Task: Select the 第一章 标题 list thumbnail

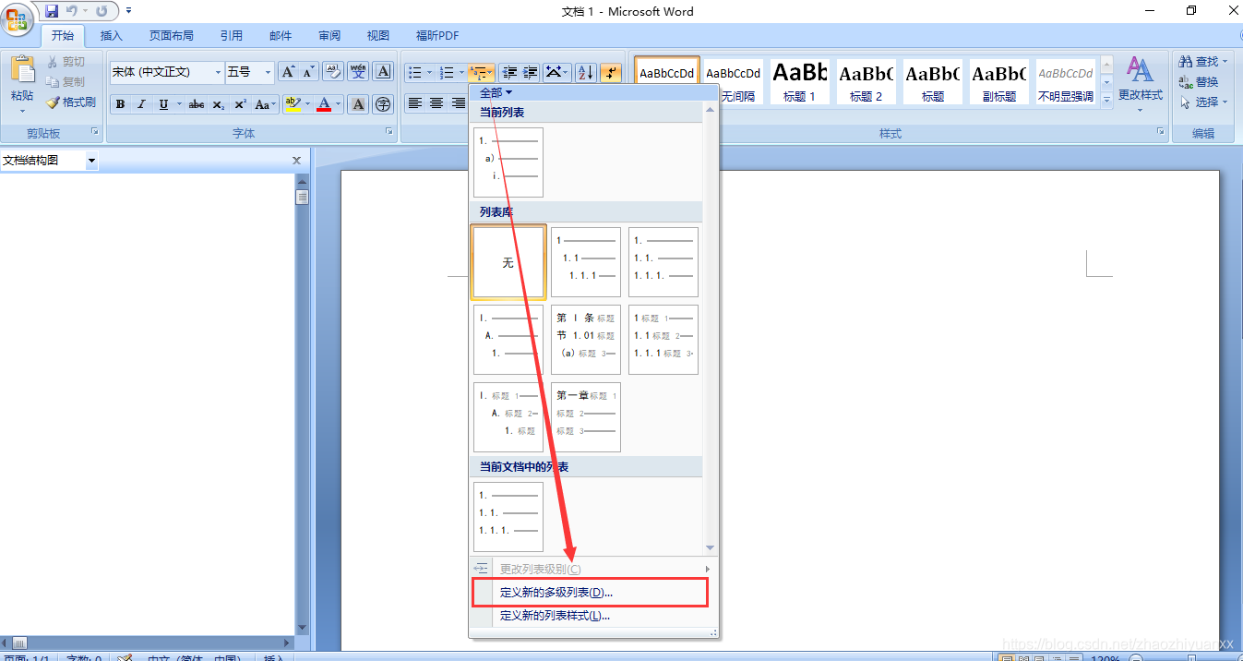Action: [x=586, y=417]
